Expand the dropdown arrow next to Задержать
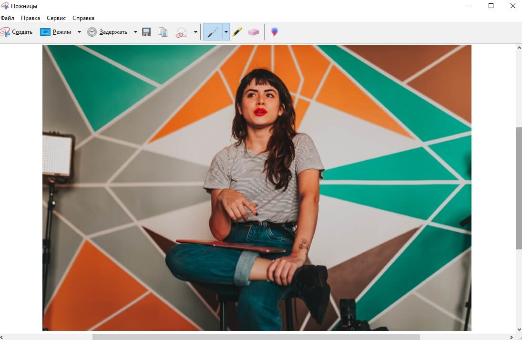This screenshot has width=522, height=340. click(x=135, y=32)
